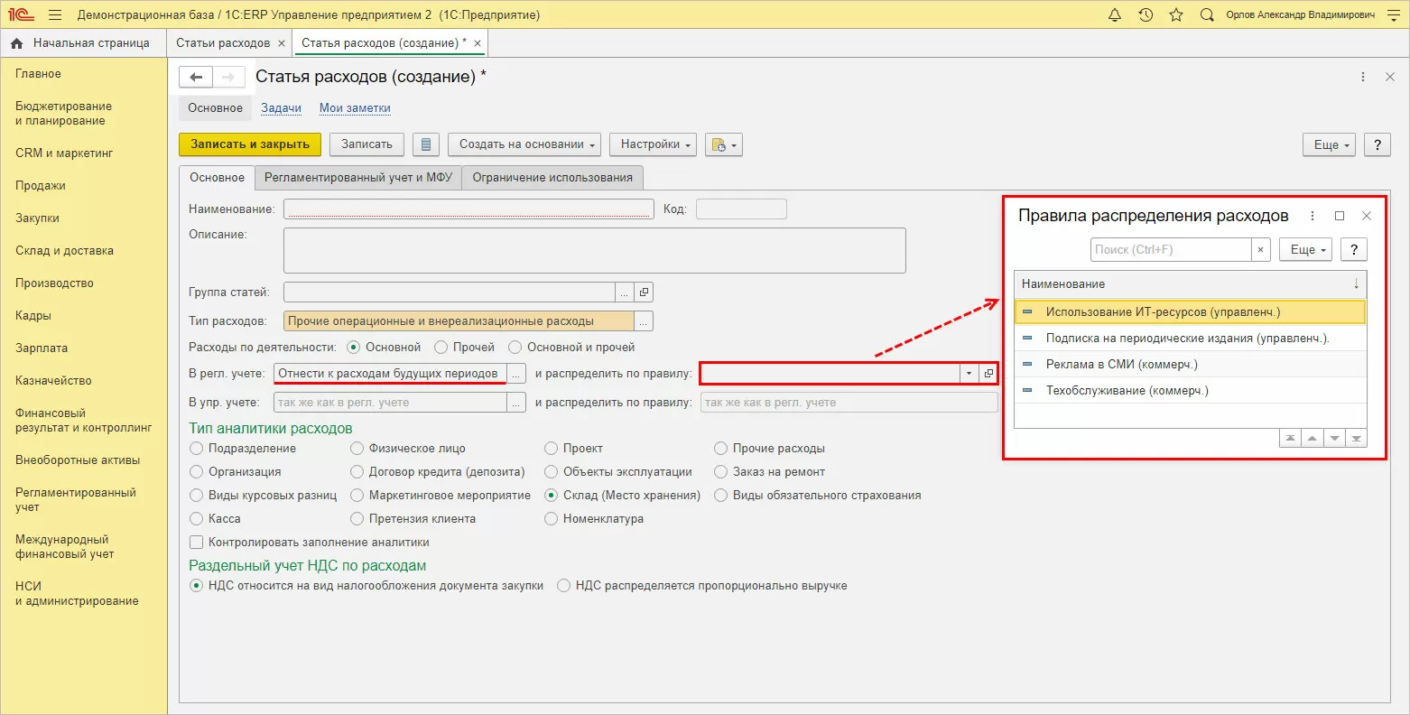Close the Статьи расходов tab
This screenshot has width=1410, height=715.
coord(282,43)
